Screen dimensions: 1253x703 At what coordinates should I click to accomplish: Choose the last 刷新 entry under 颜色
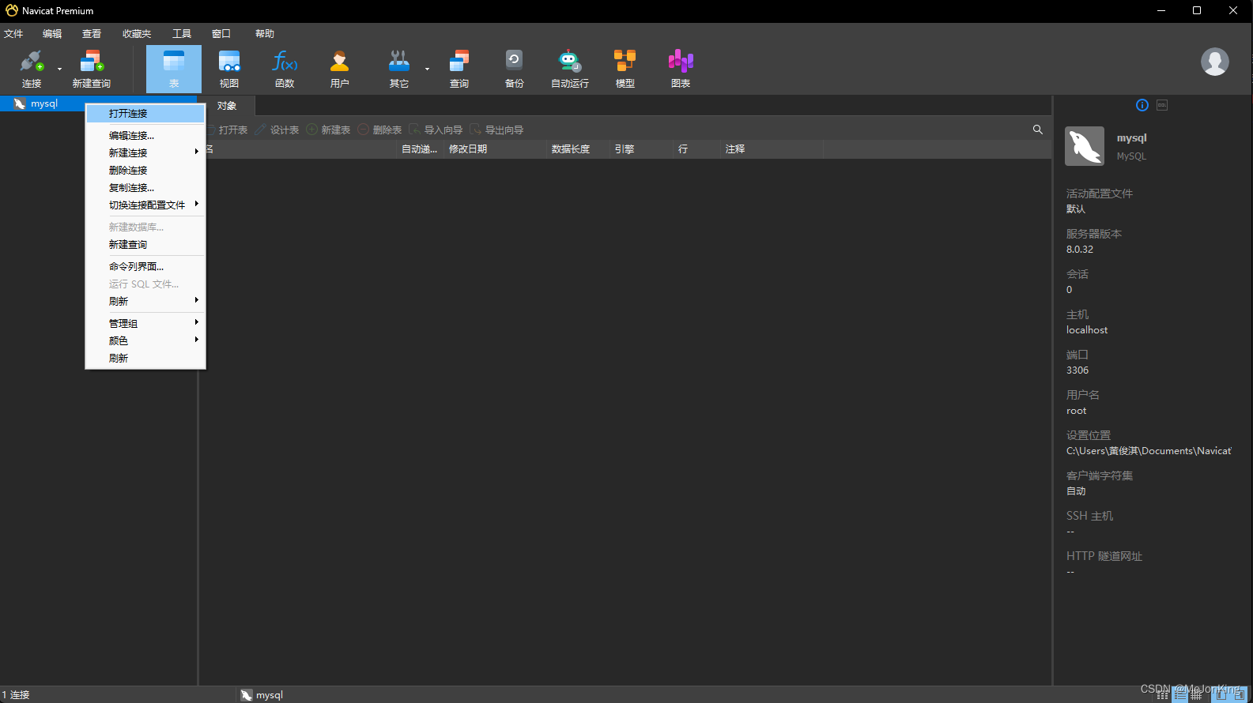tap(145, 359)
